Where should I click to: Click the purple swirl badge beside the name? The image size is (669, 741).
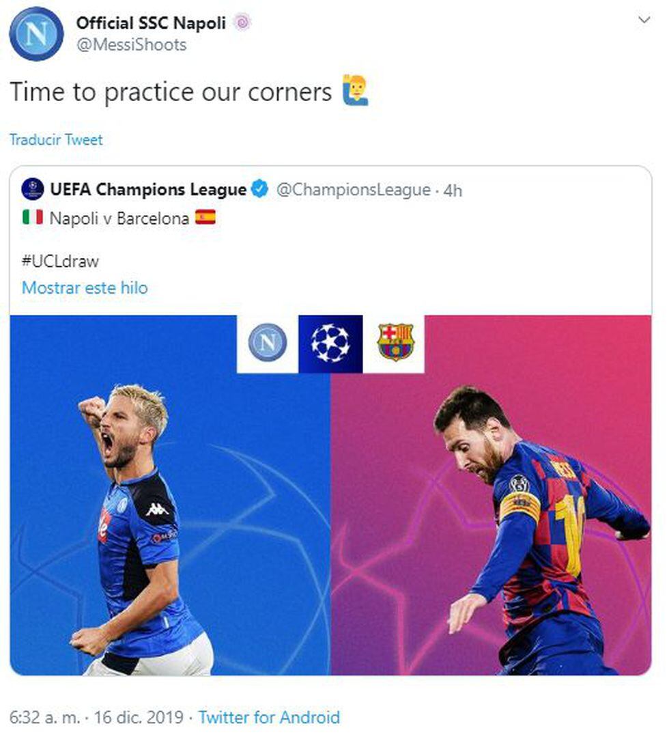[x=242, y=23]
